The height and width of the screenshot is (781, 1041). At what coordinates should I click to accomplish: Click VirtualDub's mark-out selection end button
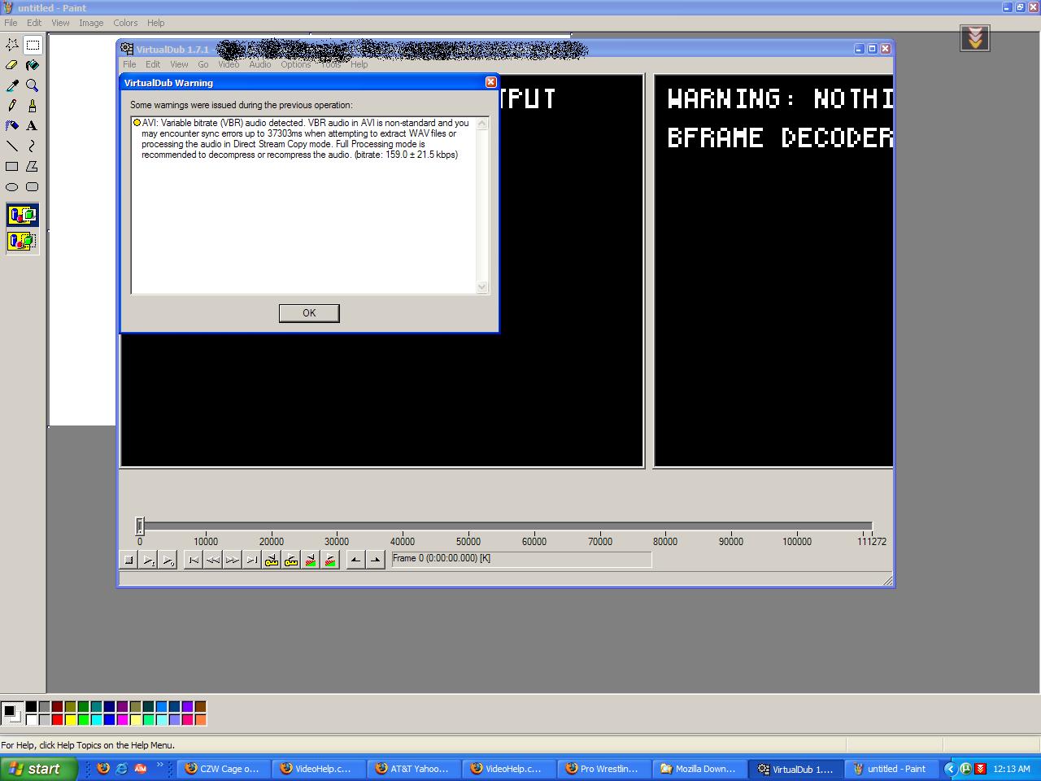375,560
